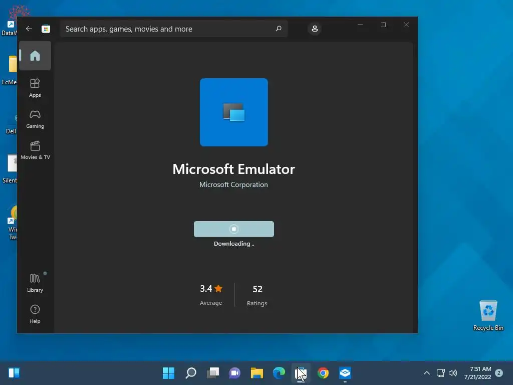The height and width of the screenshot is (385, 513).
Task: Switch to Gaming section in sidebar
Action: [35, 119]
